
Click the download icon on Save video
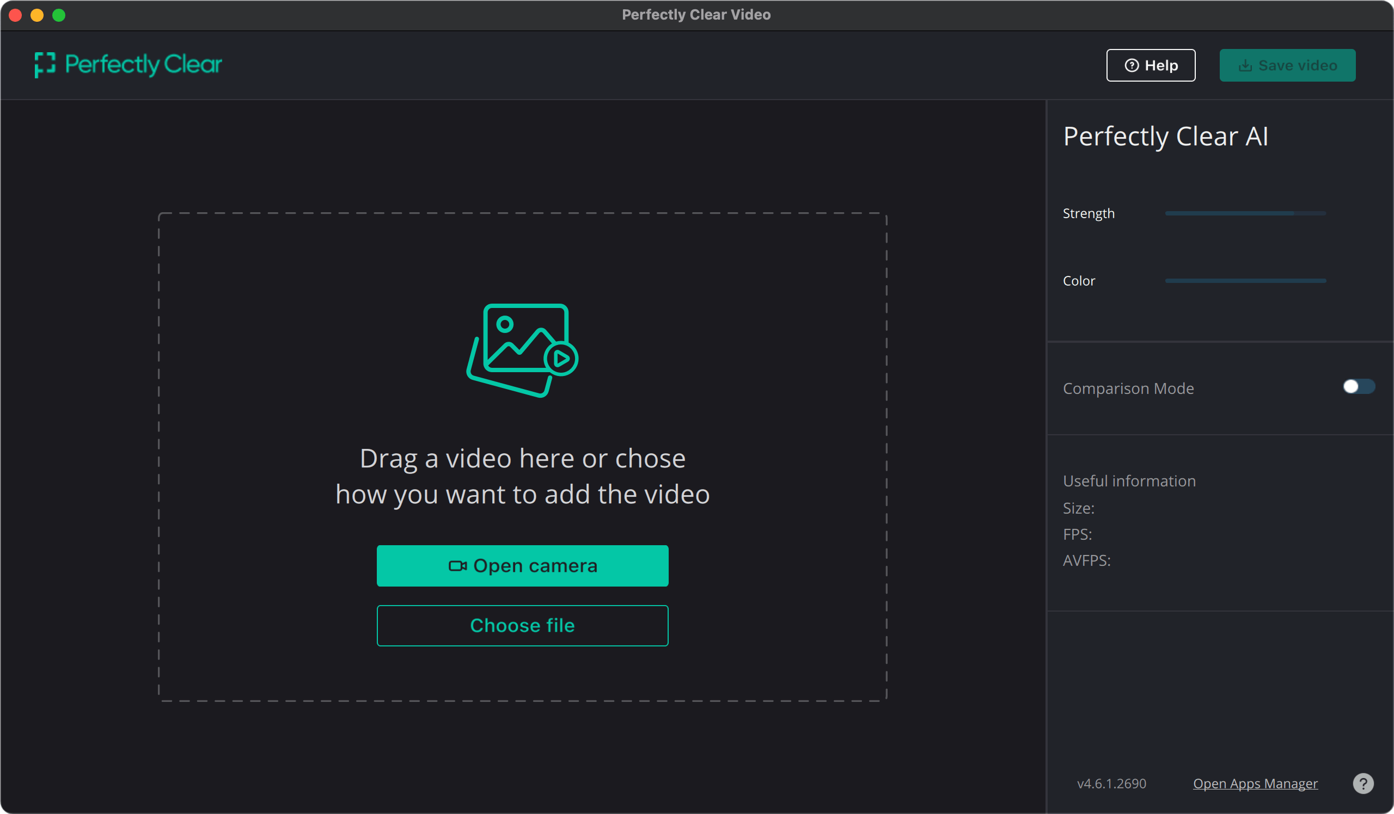point(1245,66)
